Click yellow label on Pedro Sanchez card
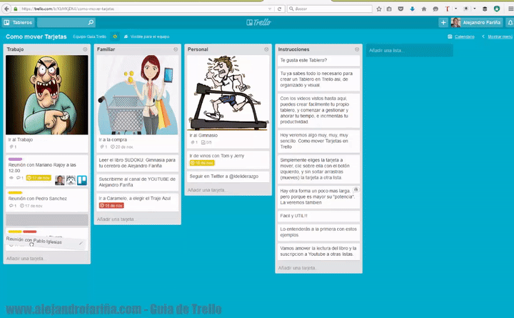This screenshot has width=514, height=318. point(15,193)
